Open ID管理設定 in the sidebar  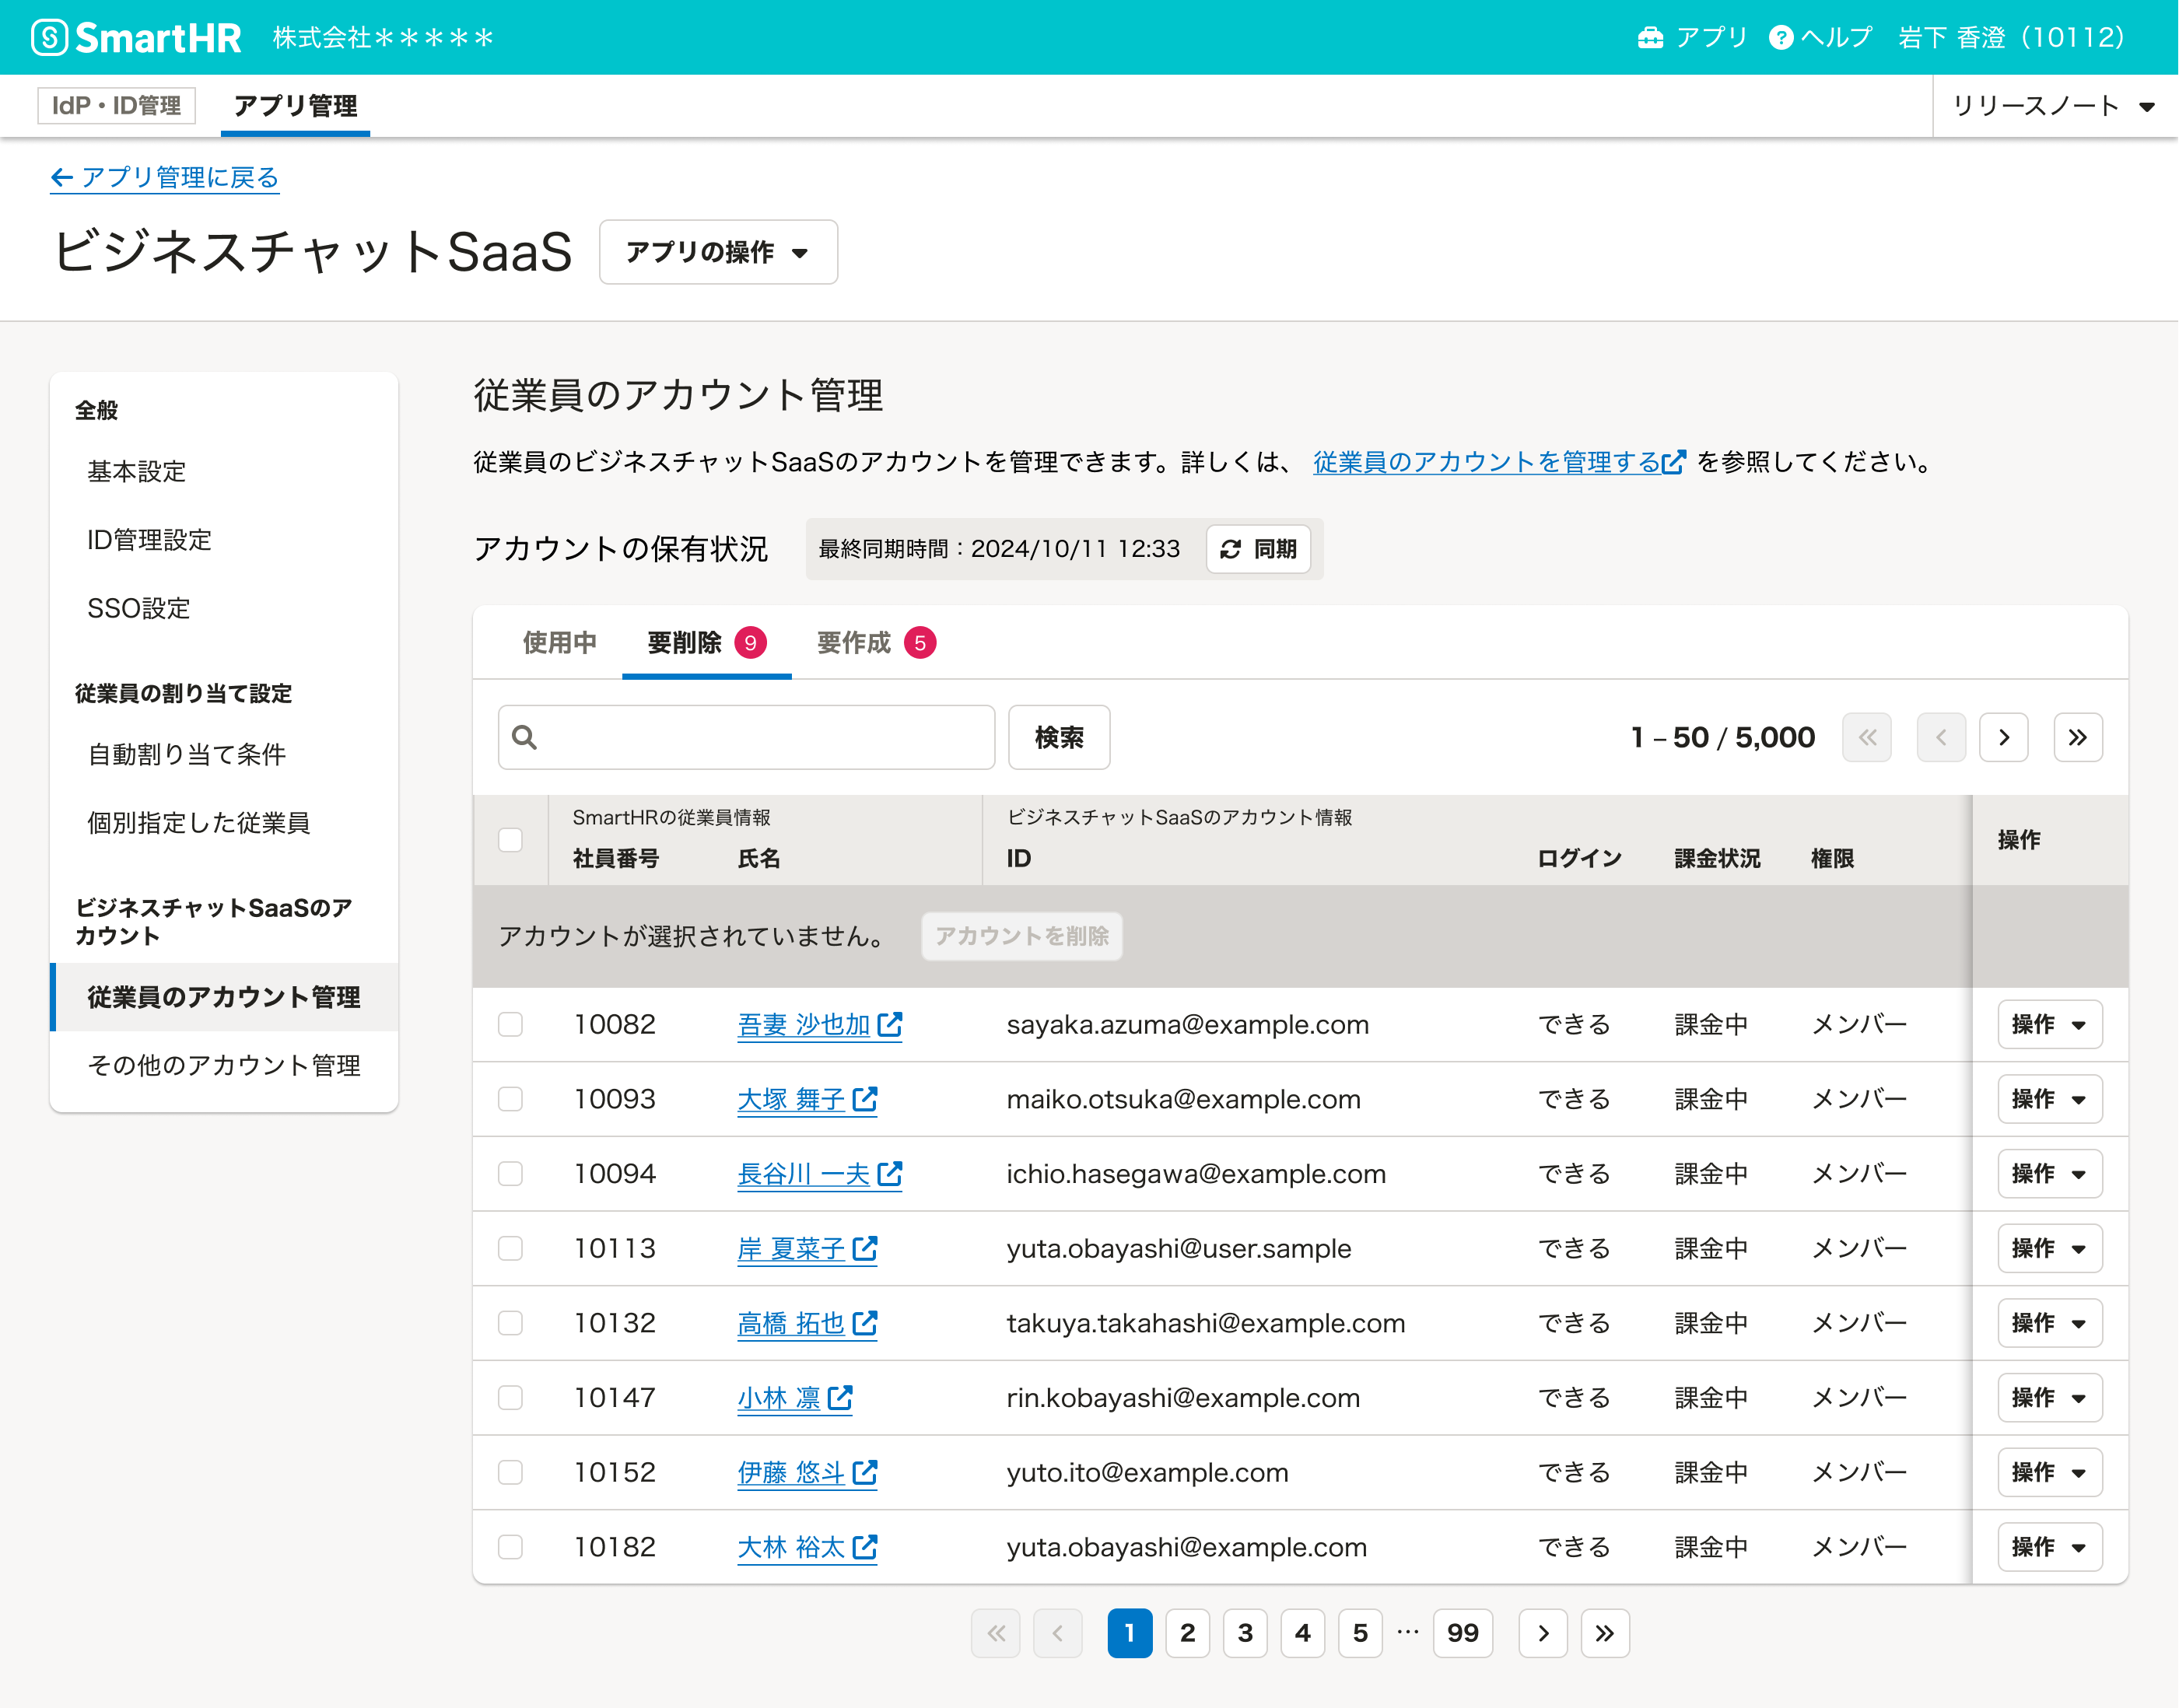pyautogui.click(x=224, y=540)
